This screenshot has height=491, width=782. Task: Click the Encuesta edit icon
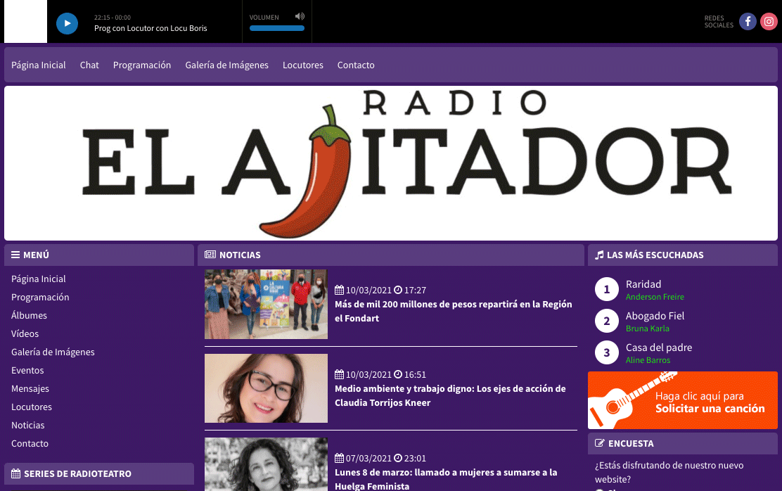point(599,444)
